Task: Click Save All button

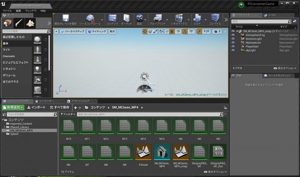Action: (60, 108)
